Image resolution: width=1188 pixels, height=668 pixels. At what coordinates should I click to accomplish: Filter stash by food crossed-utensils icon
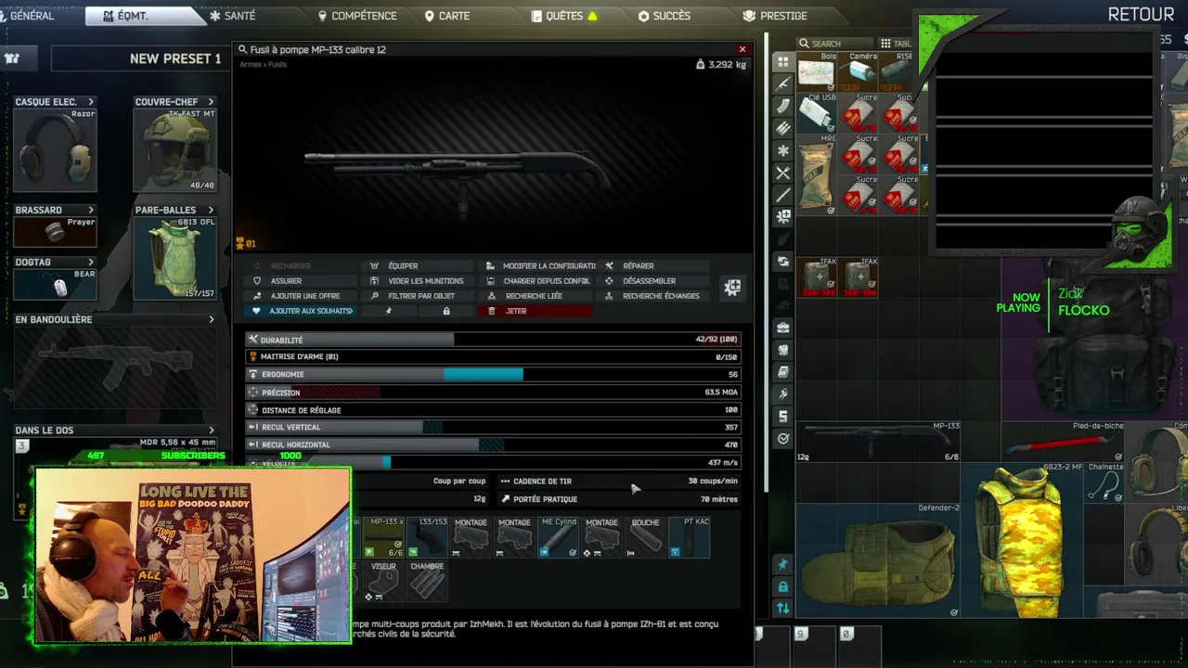pyautogui.click(x=783, y=173)
